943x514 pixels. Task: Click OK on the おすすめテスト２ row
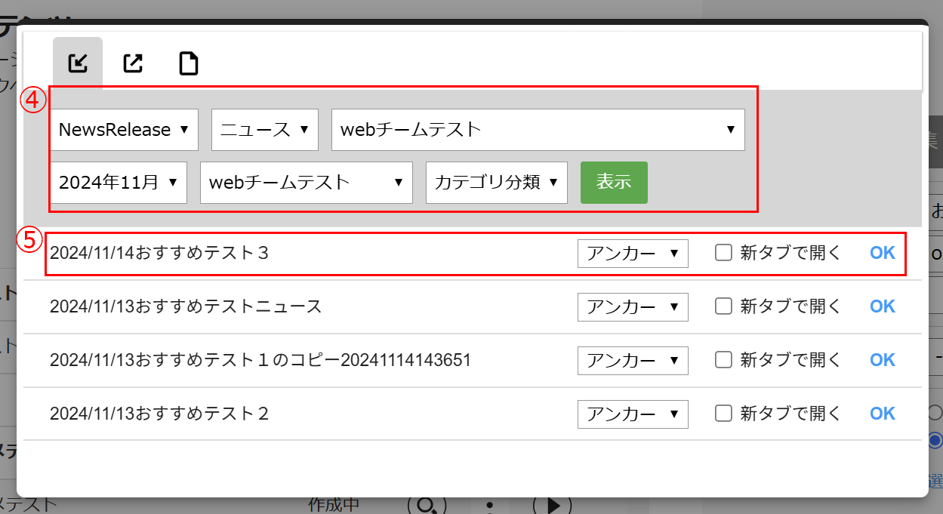click(x=883, y=414)
